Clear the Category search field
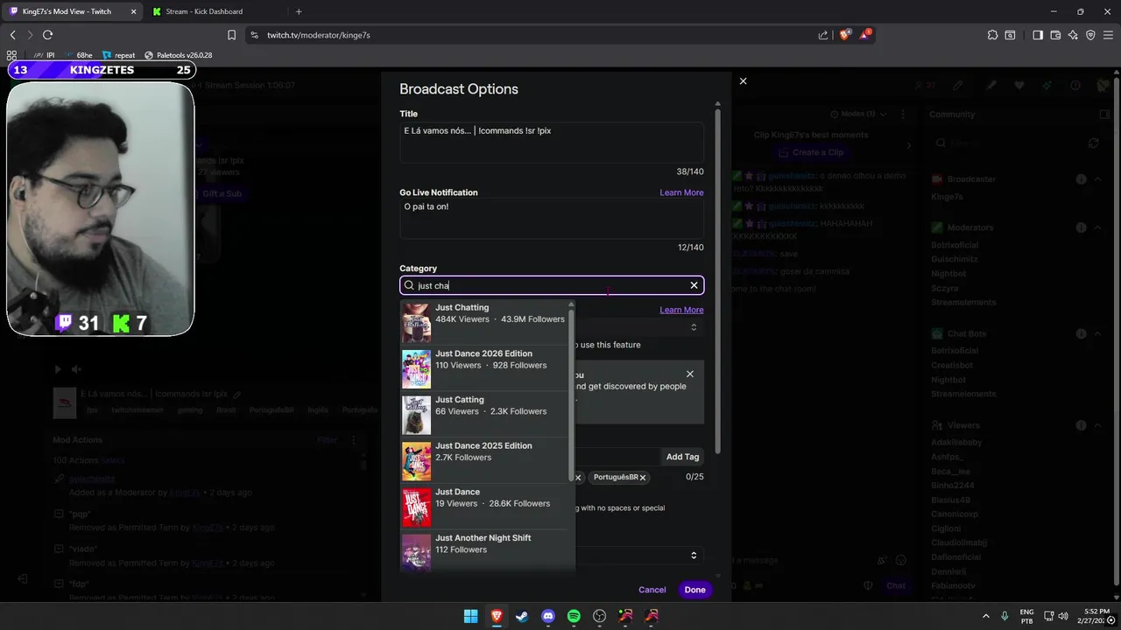Viewport: 1121px width, 630px height. (694, 285)
